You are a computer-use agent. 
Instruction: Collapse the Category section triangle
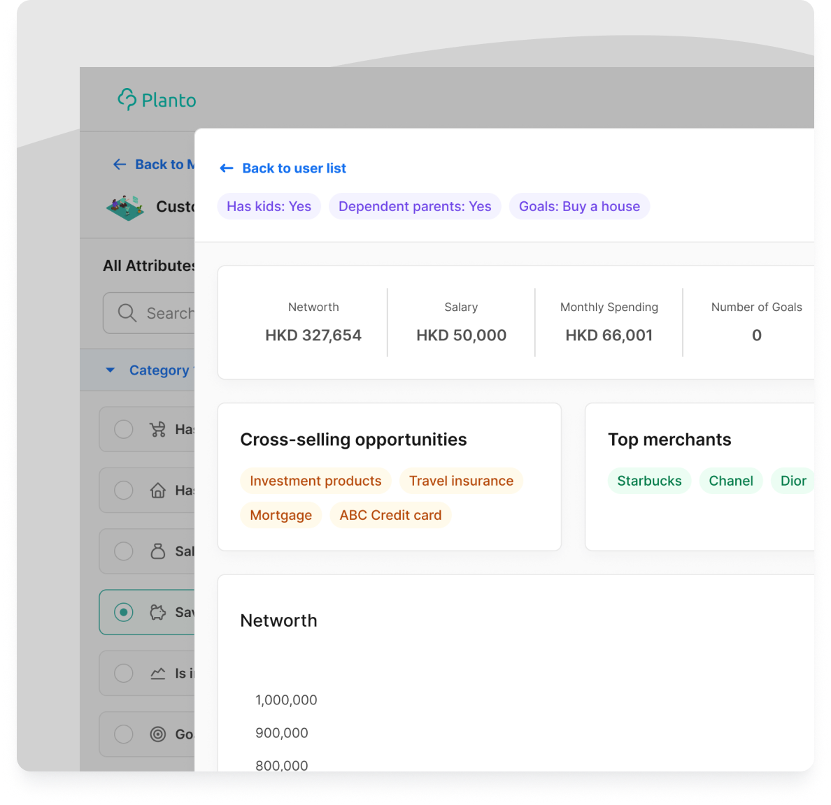click(x=111, y=370)
